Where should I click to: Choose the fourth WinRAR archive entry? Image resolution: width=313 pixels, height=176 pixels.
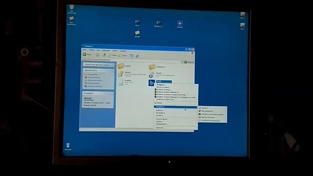[175, 97]
